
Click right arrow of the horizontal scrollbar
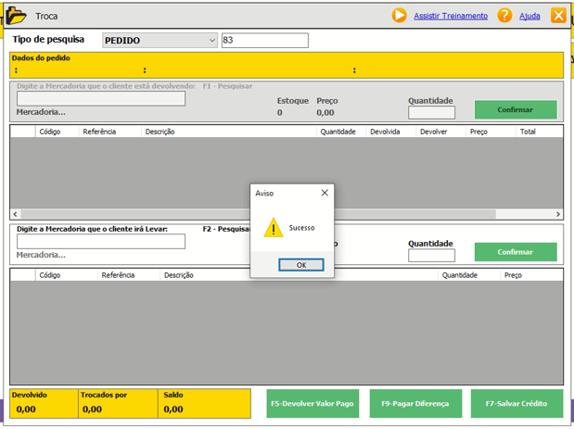(x=558, y=214)
